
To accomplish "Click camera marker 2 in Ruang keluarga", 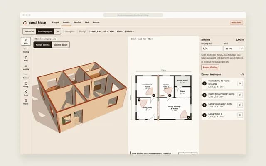I will pos(188,117).
